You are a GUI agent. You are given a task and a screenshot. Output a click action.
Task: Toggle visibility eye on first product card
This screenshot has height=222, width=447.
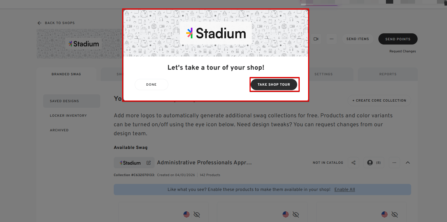pyautogui.click(x=197, y=214)
